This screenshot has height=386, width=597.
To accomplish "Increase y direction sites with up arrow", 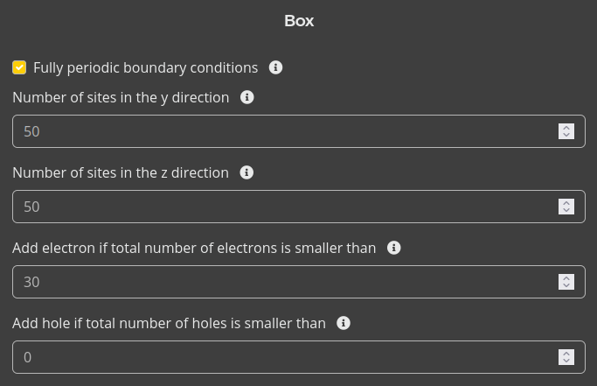I will (566, 128).
